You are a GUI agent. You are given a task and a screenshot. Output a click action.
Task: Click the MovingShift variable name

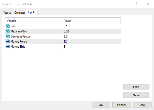[18, 47]
